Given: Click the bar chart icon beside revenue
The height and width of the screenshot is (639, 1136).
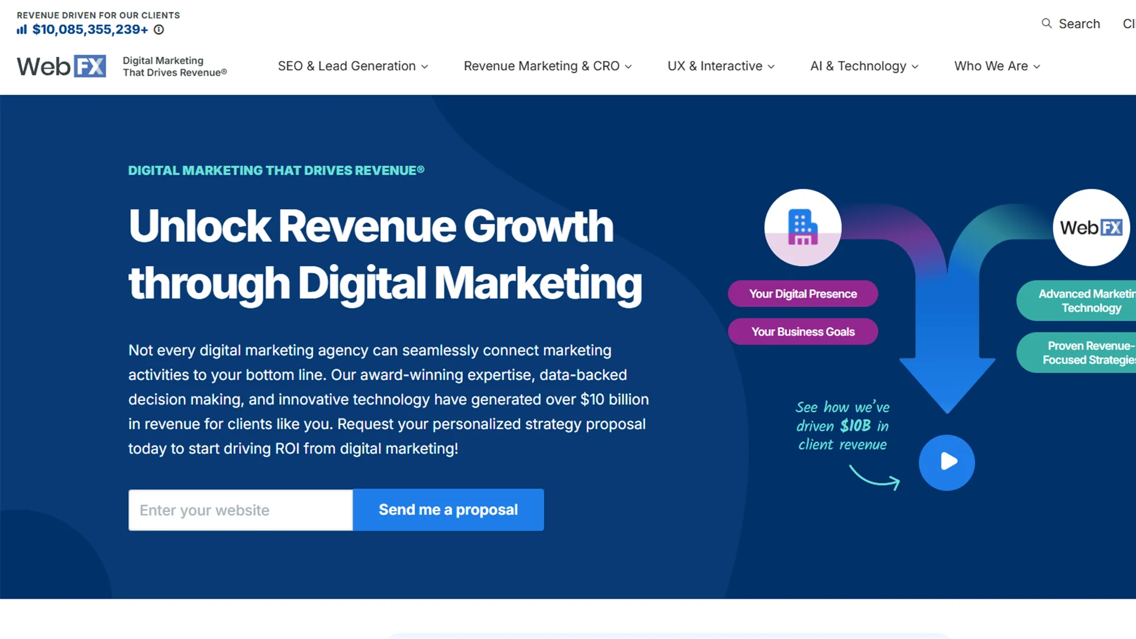Looking at the screenshot, I should (x=22, y=30).
